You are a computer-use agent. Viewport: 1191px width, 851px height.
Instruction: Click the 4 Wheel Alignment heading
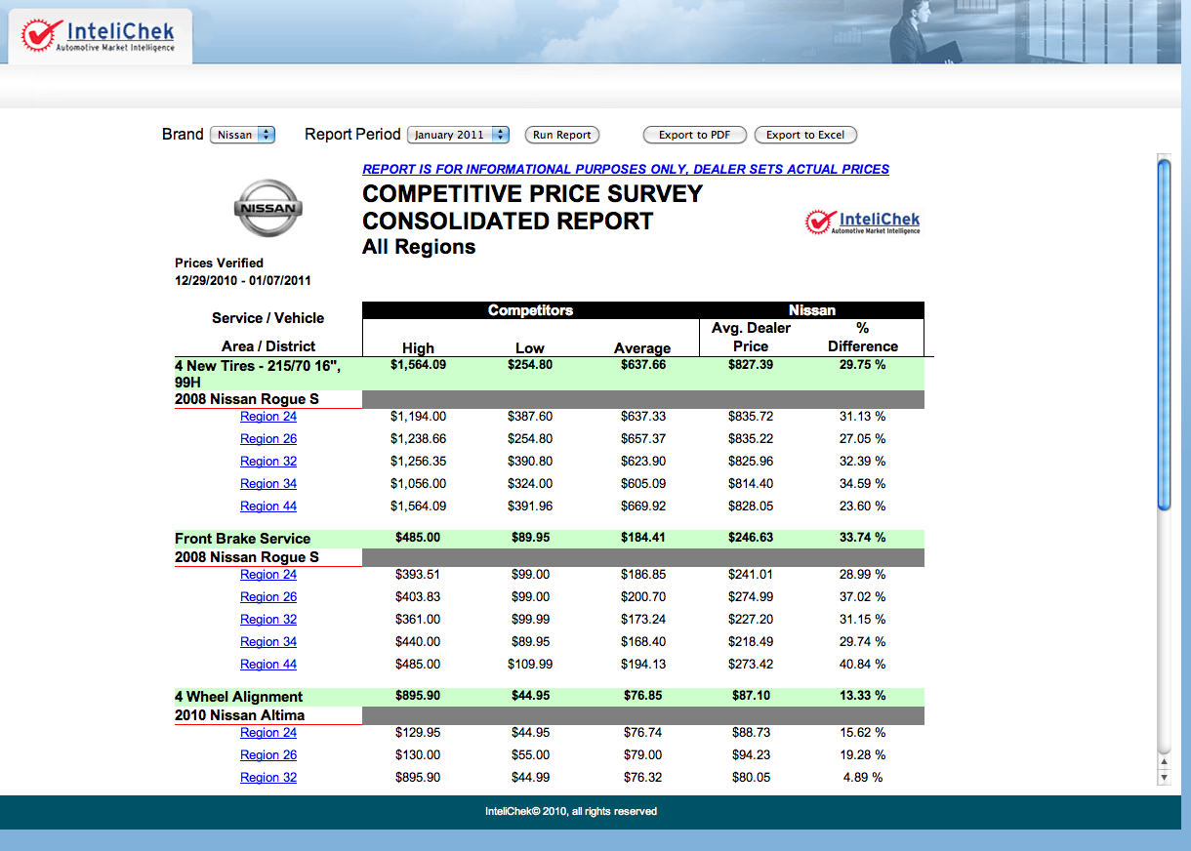[x=239, y=697]
